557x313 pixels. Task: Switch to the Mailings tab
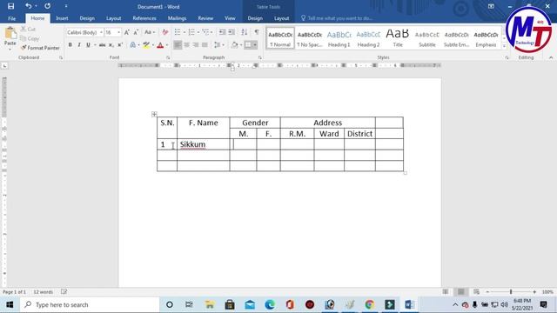pos(177,18)
